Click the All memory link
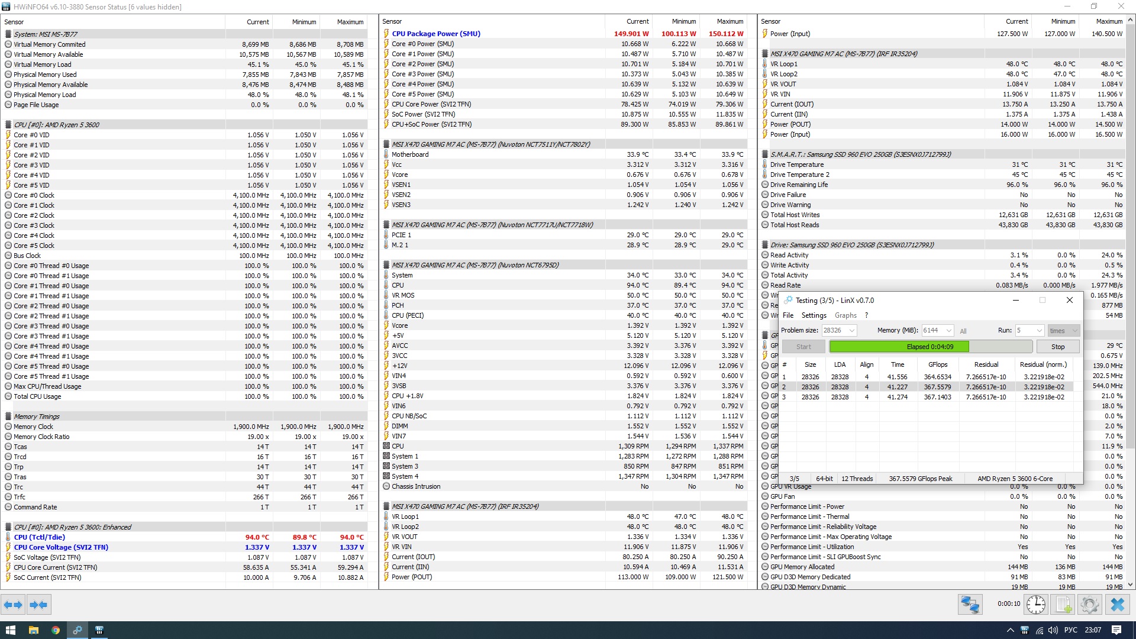The width and height of the screenshot is (1136, 639). point(963,331)
